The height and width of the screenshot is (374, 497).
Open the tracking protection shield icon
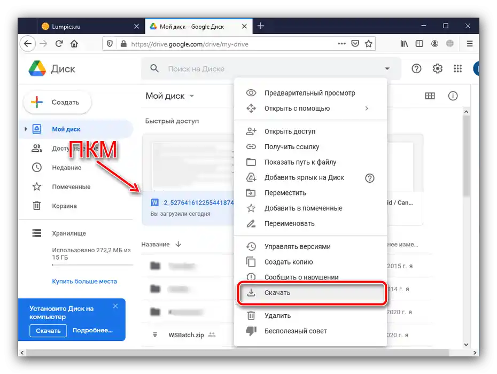(x=110, y=44)
